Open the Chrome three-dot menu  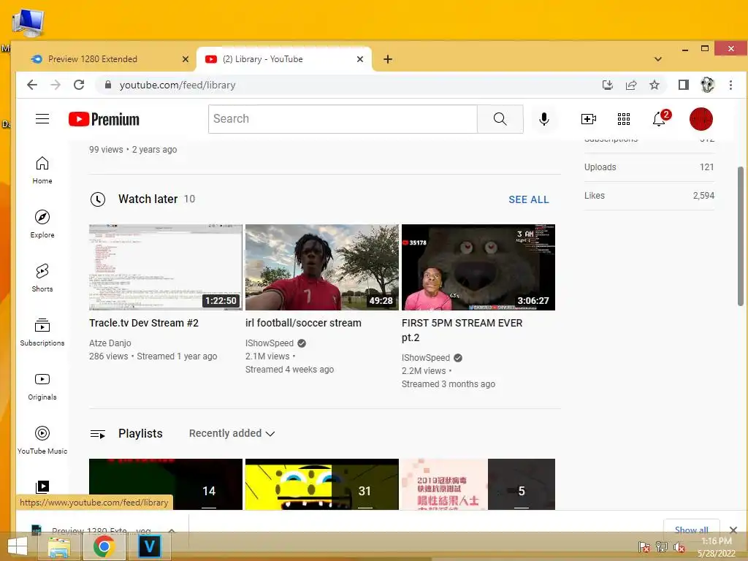[730, 85]
